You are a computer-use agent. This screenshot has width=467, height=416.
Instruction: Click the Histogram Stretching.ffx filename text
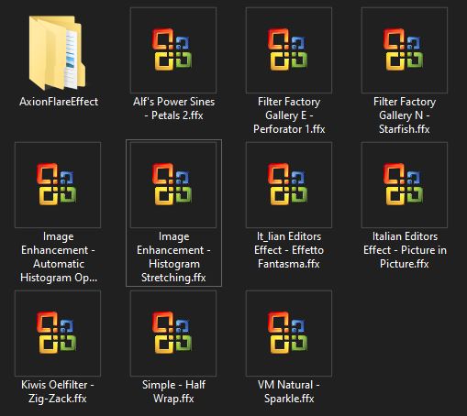click(x=173, y=270)
